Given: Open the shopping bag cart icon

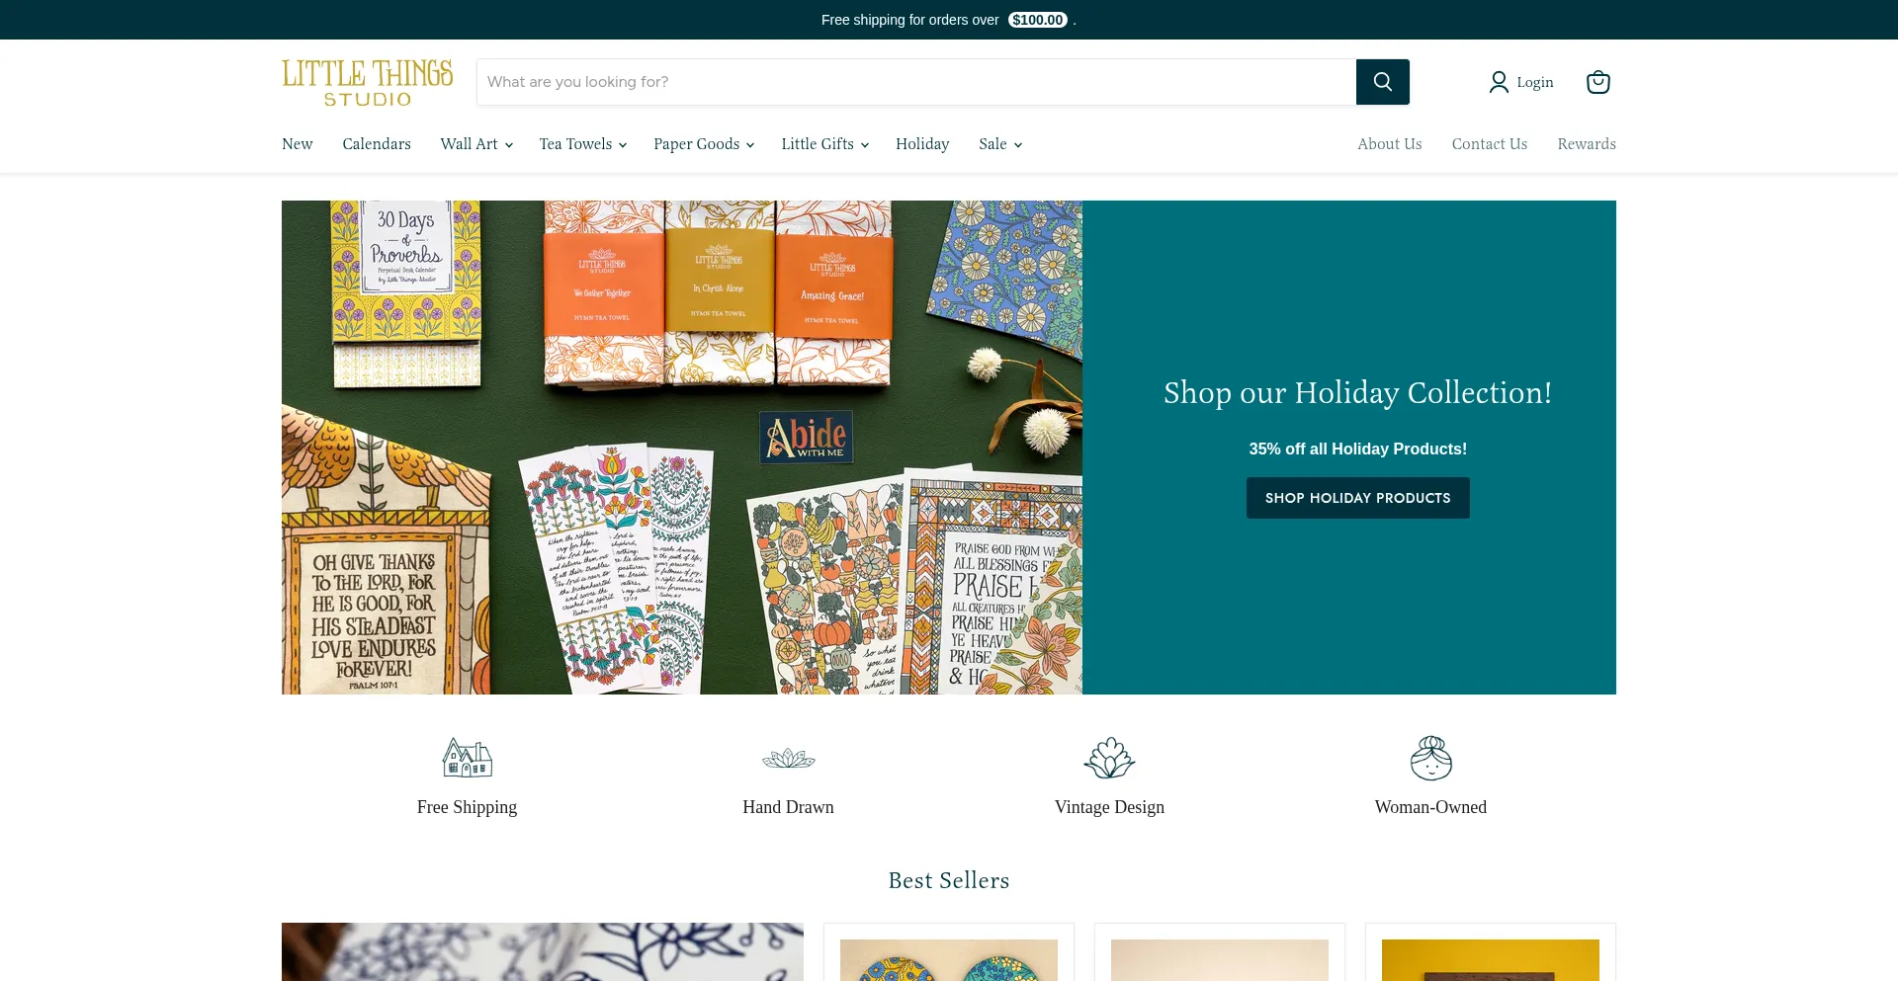Looking at the screenshot, I should 1597,82.
